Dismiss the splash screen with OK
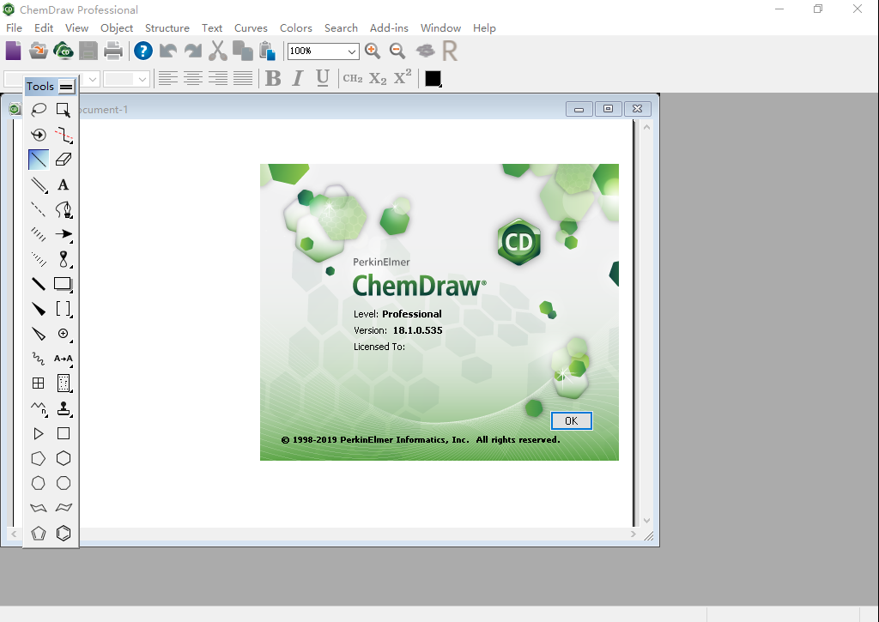Viewport: 879px width, 622px height. [571, 420]
